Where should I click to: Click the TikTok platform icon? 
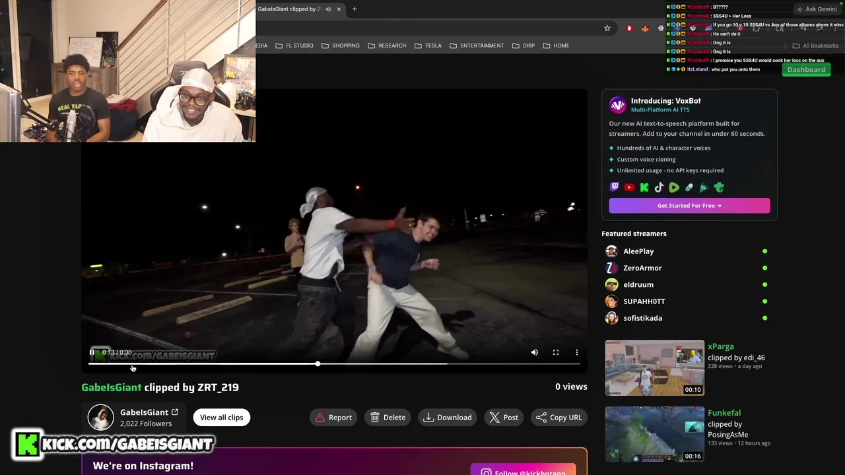pyautogui.click(x=659, y=187)
